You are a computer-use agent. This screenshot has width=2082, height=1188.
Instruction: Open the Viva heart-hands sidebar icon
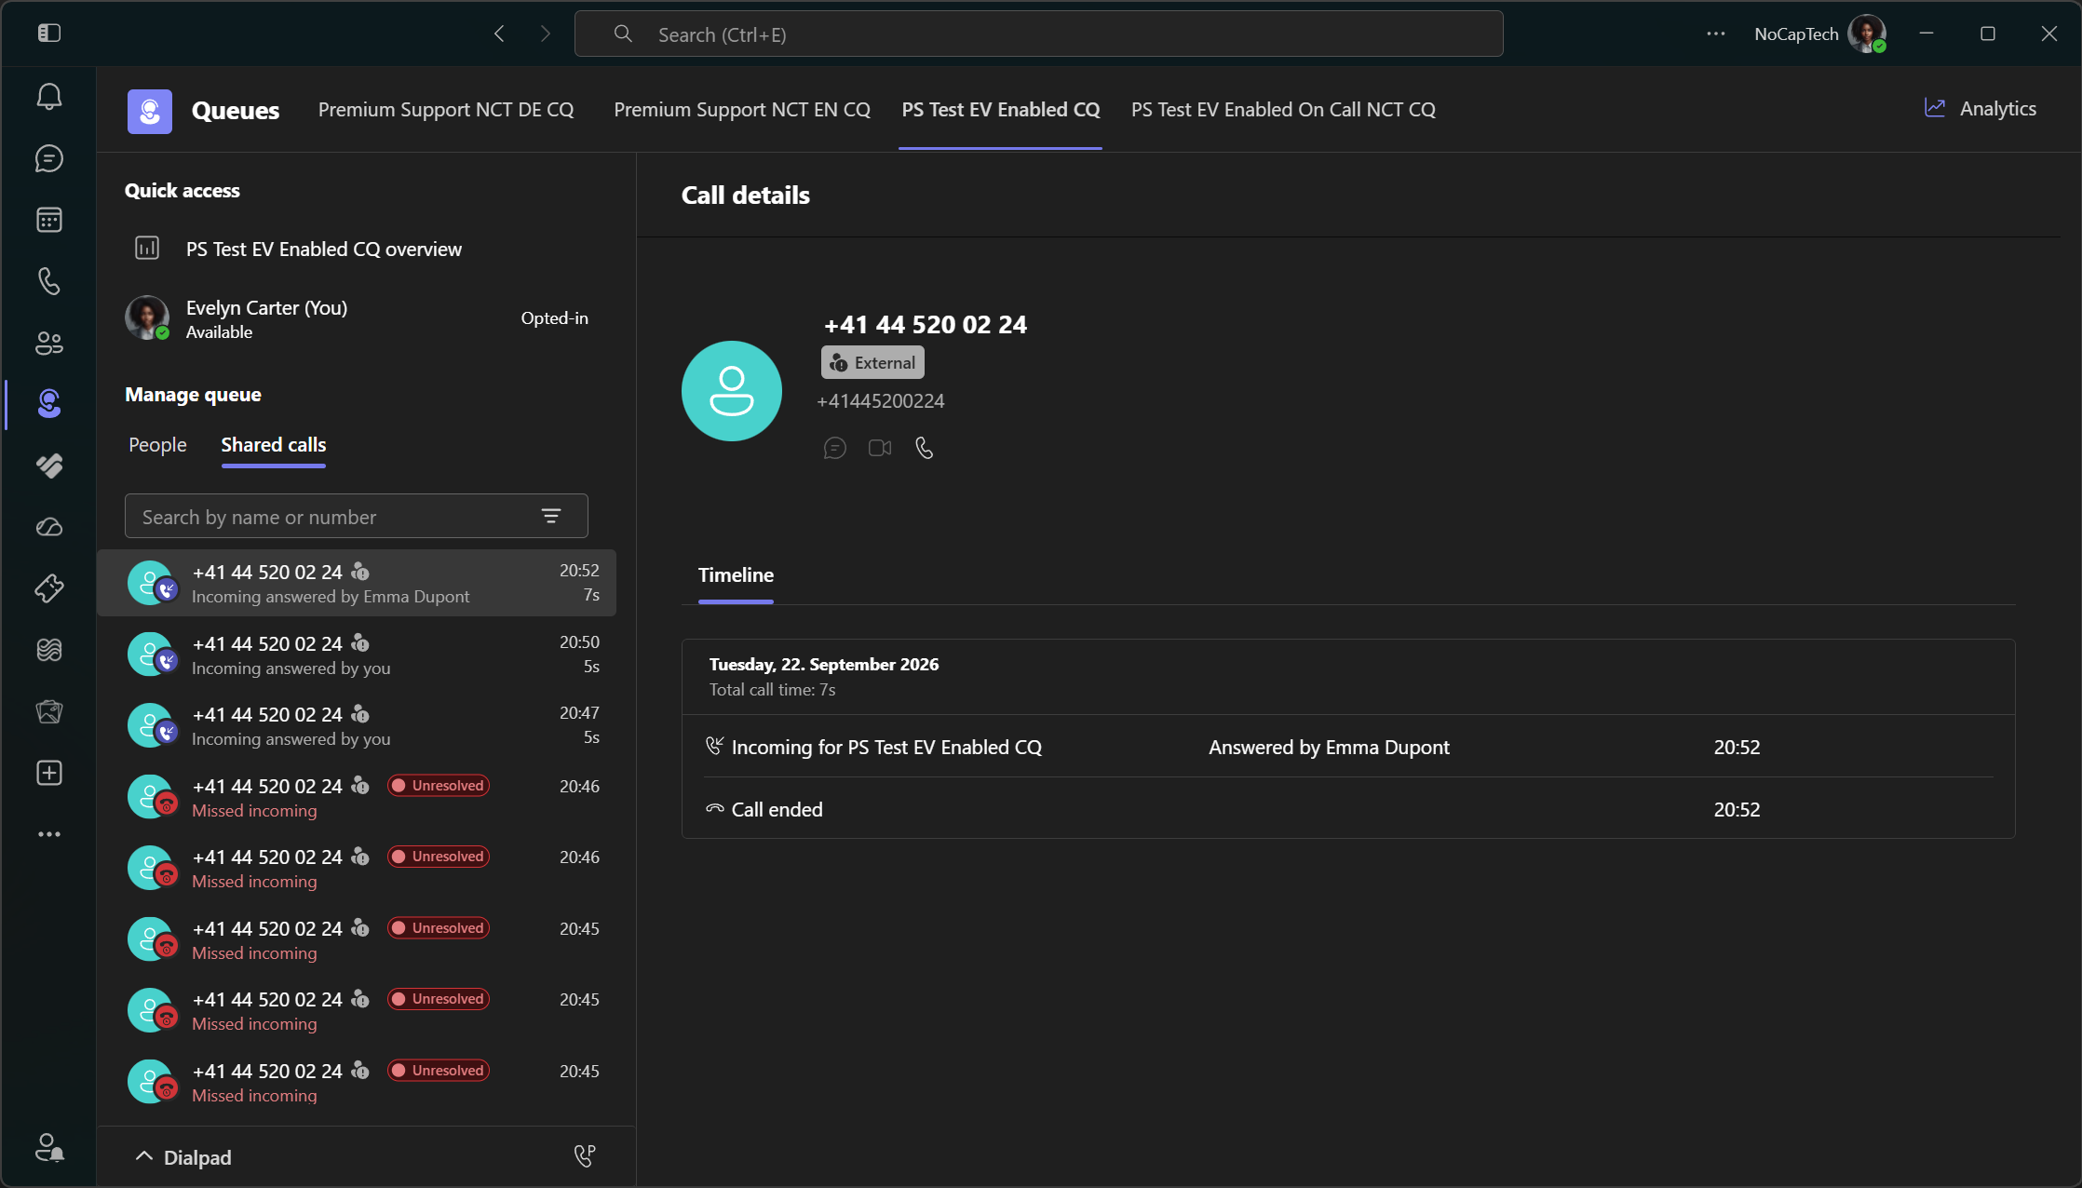(49, 466)
